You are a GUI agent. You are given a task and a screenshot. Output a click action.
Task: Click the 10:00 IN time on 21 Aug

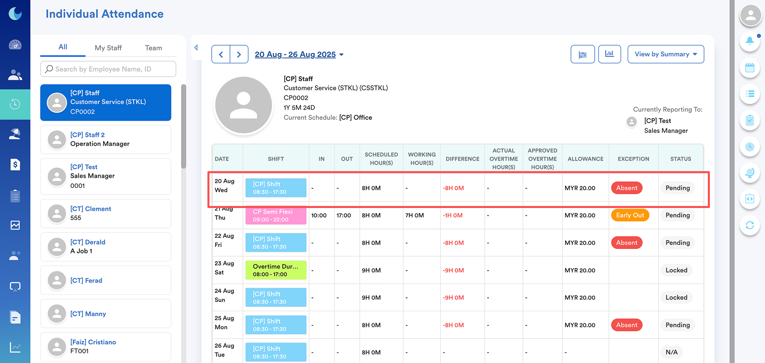click(319, 216)
